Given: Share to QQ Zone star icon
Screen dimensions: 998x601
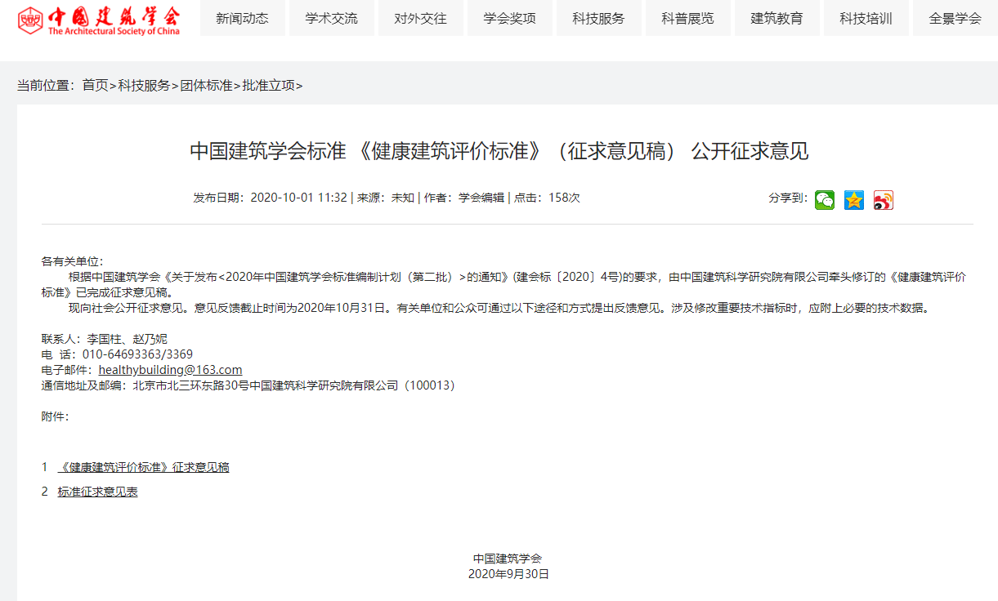Looking at the screenshot, I should (x=854, y=200).
